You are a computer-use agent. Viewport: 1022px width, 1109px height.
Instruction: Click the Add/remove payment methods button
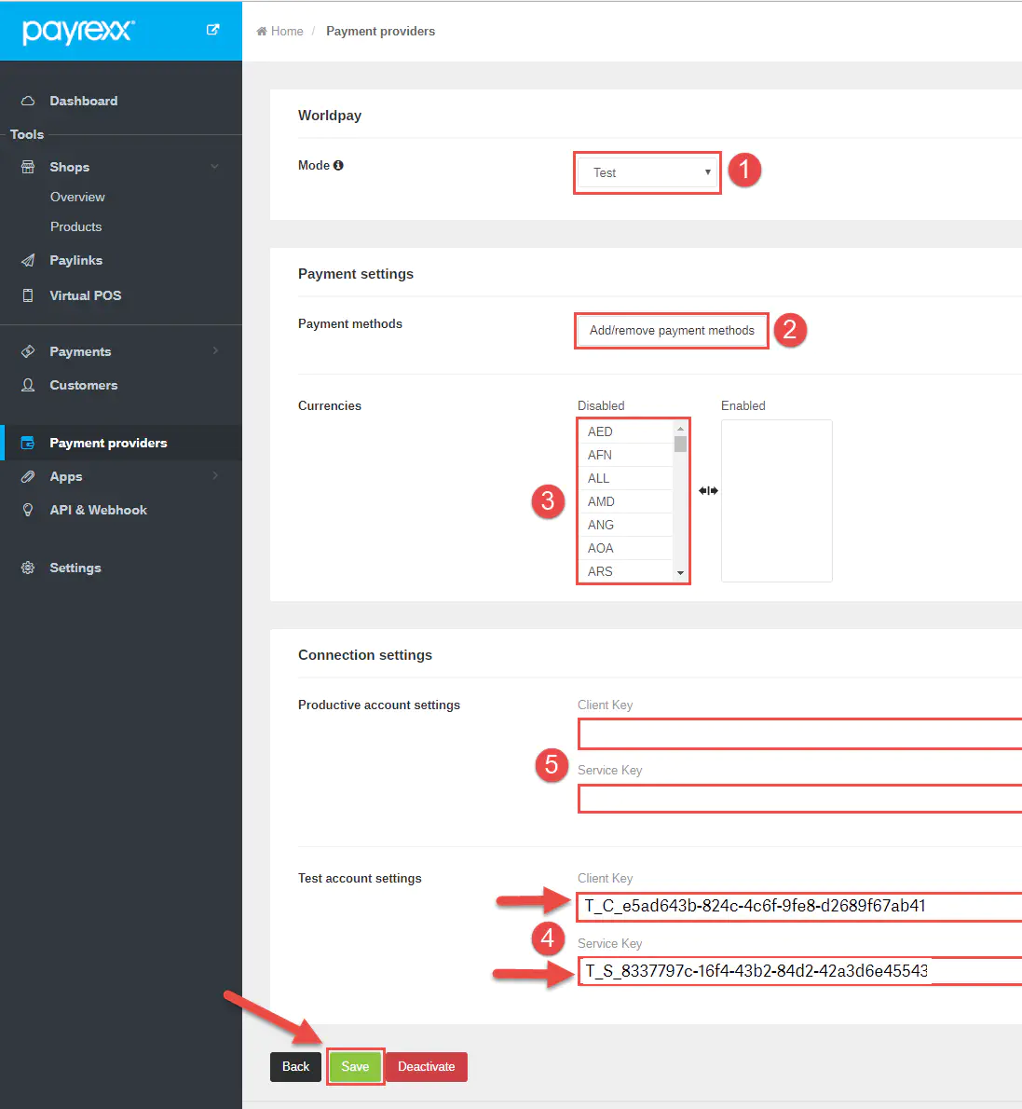(x=672, y=330)
